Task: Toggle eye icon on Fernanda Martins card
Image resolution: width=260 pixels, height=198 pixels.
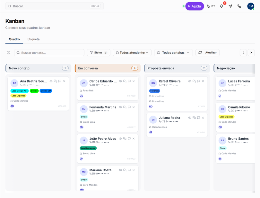Action: pos(120,107)
